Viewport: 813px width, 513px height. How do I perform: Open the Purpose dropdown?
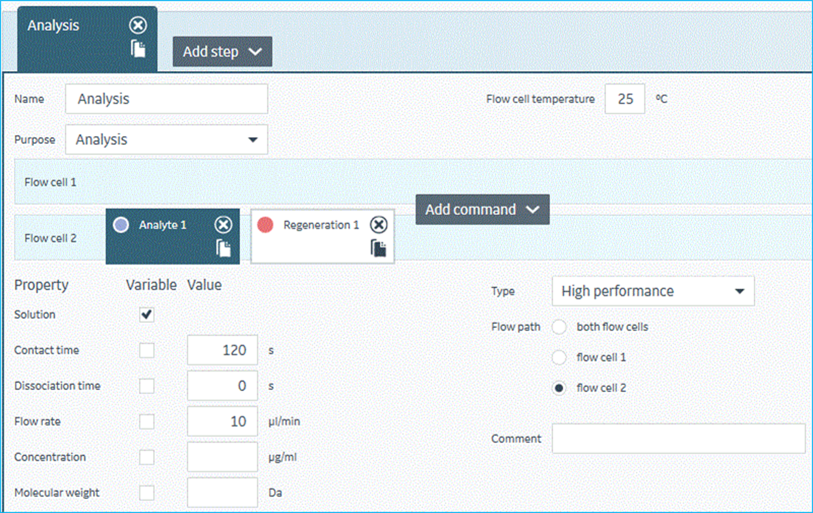(166, 140)
